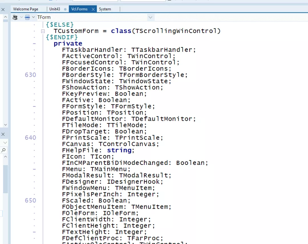Image resolution: width=308 pixels, height=244 pixels.
Task: Click upper left panel scroll up arrow
Action: click(x=5, y=17)
